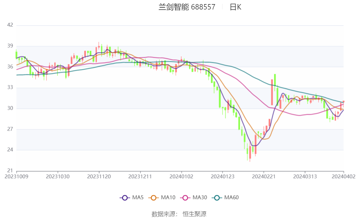The width and height of the screenshot is (358, 218).
Task: Select the 日K chart title label
Action: [236, 7]
